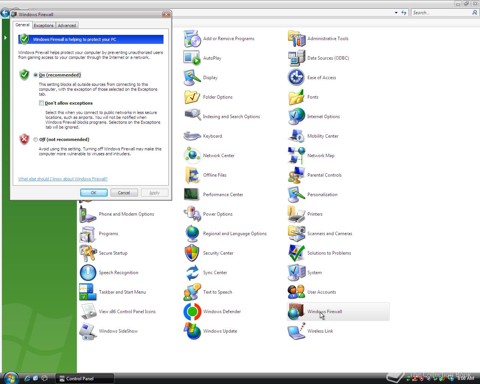Open the Data Sources (ODBC) icon

[296, 58]
